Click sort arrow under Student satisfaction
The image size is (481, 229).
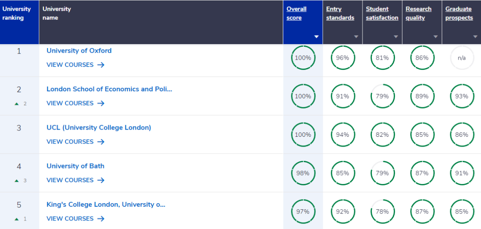click(x=395, y=37)
